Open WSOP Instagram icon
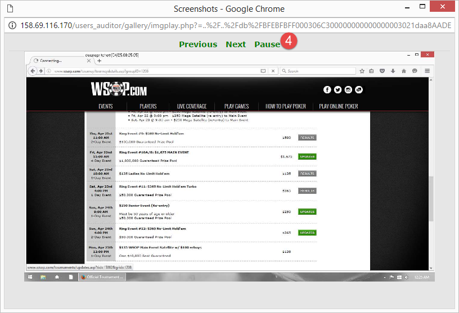 348,90
